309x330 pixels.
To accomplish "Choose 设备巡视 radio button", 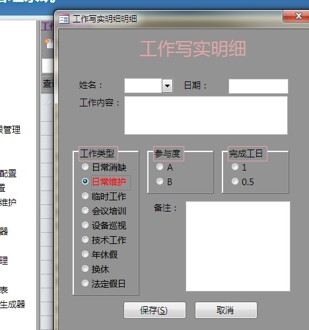I will (85, 225).
